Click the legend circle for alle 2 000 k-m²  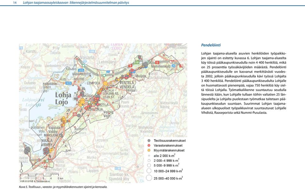[x=149, y=156]
